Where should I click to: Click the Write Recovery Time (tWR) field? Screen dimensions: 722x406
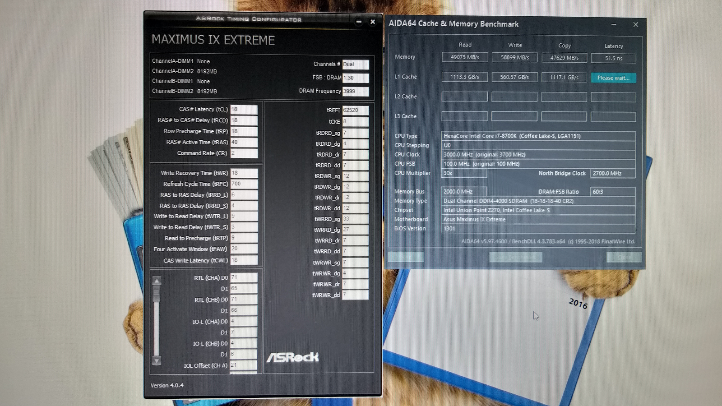(244, 173)
